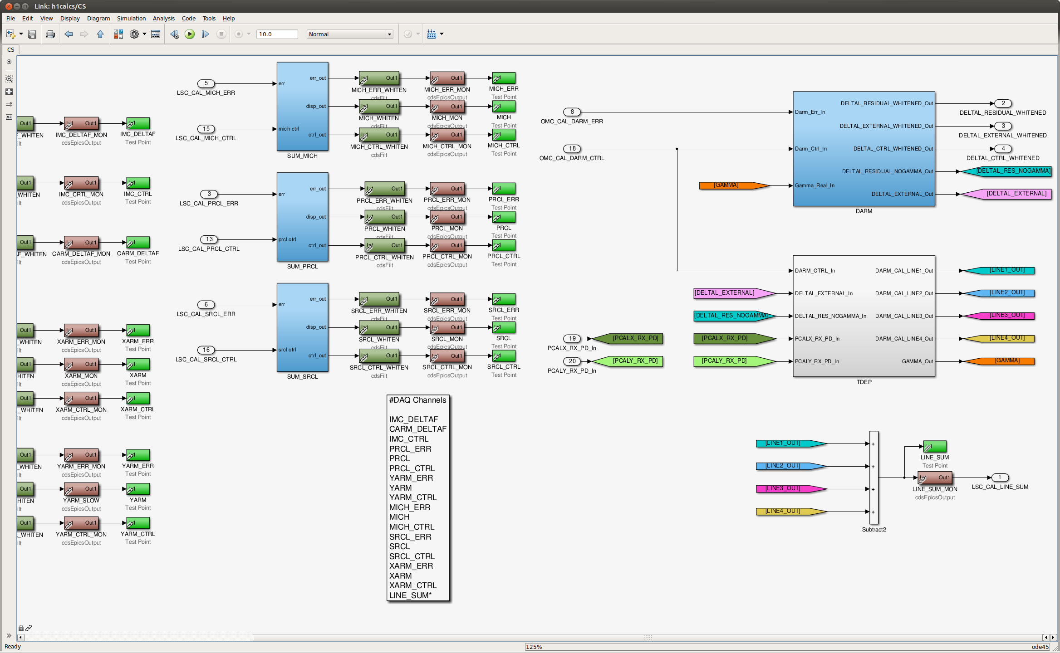This screenshot has width=1060, height=653.
Task: Open the View menu
Action: [46, 18]
